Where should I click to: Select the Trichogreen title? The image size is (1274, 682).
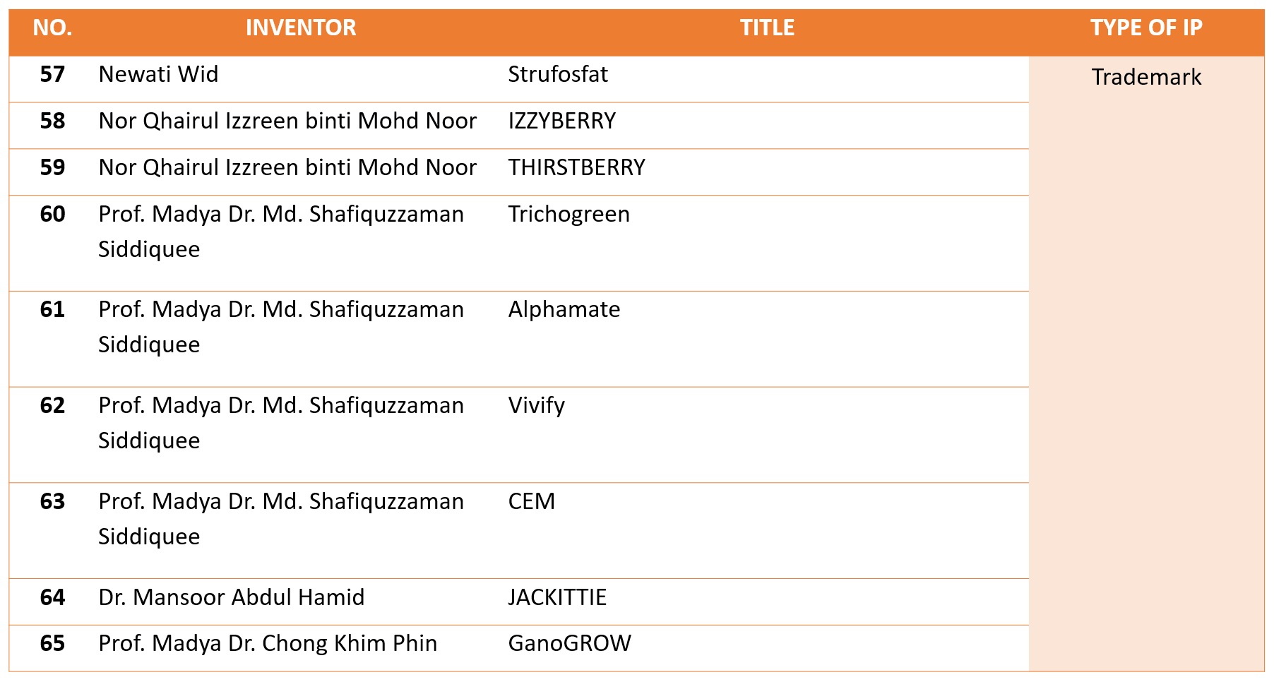click(568, 214)
